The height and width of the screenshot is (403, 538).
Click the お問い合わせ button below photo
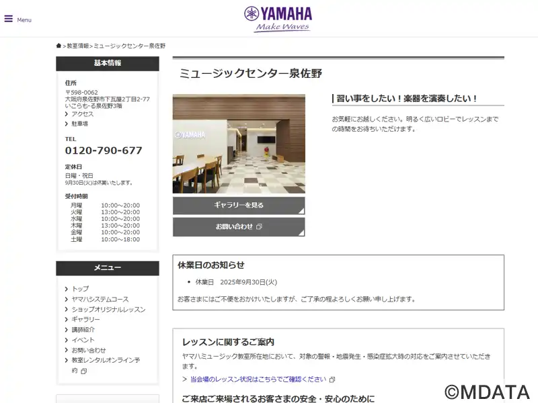[239, 227]
